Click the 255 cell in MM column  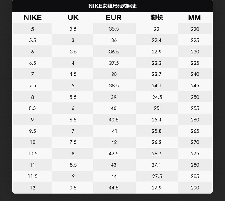pyautogui.click(x=195, y=108)
